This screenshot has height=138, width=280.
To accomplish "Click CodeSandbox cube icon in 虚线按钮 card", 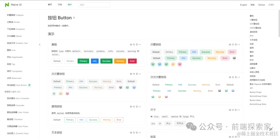I will click(x=131, y=107).
